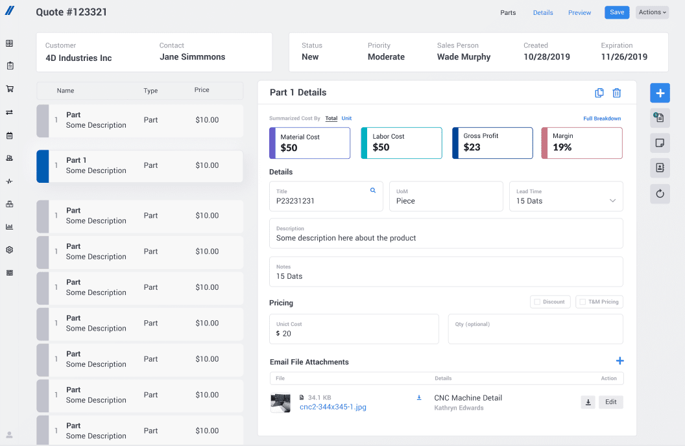Open the shopping cart section in the sidebar
Viewport: 685px width, 446px height.
[9, 89]
